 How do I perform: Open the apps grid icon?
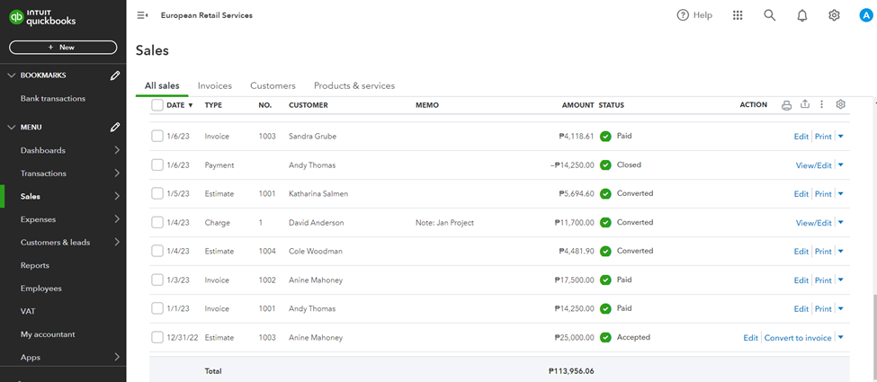point(738,15)
